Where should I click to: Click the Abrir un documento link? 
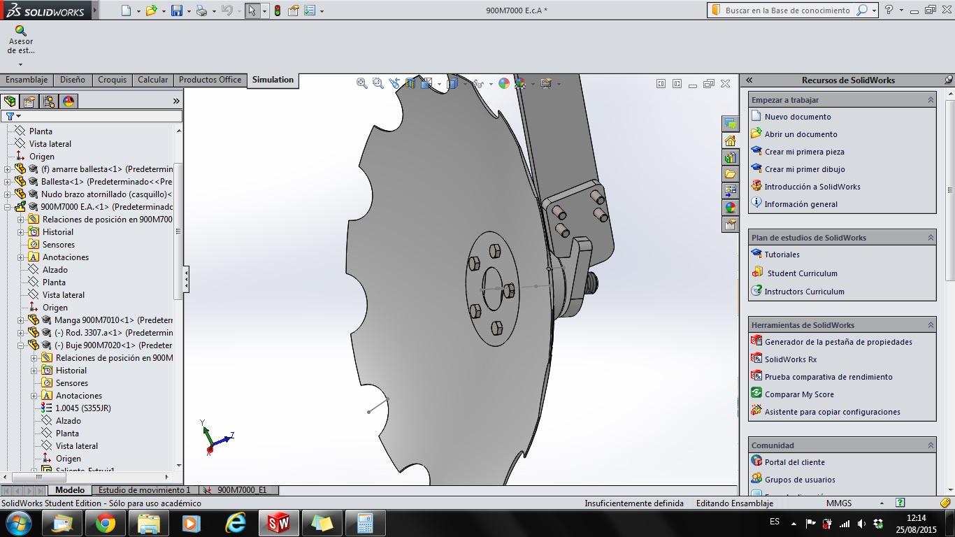800,134
